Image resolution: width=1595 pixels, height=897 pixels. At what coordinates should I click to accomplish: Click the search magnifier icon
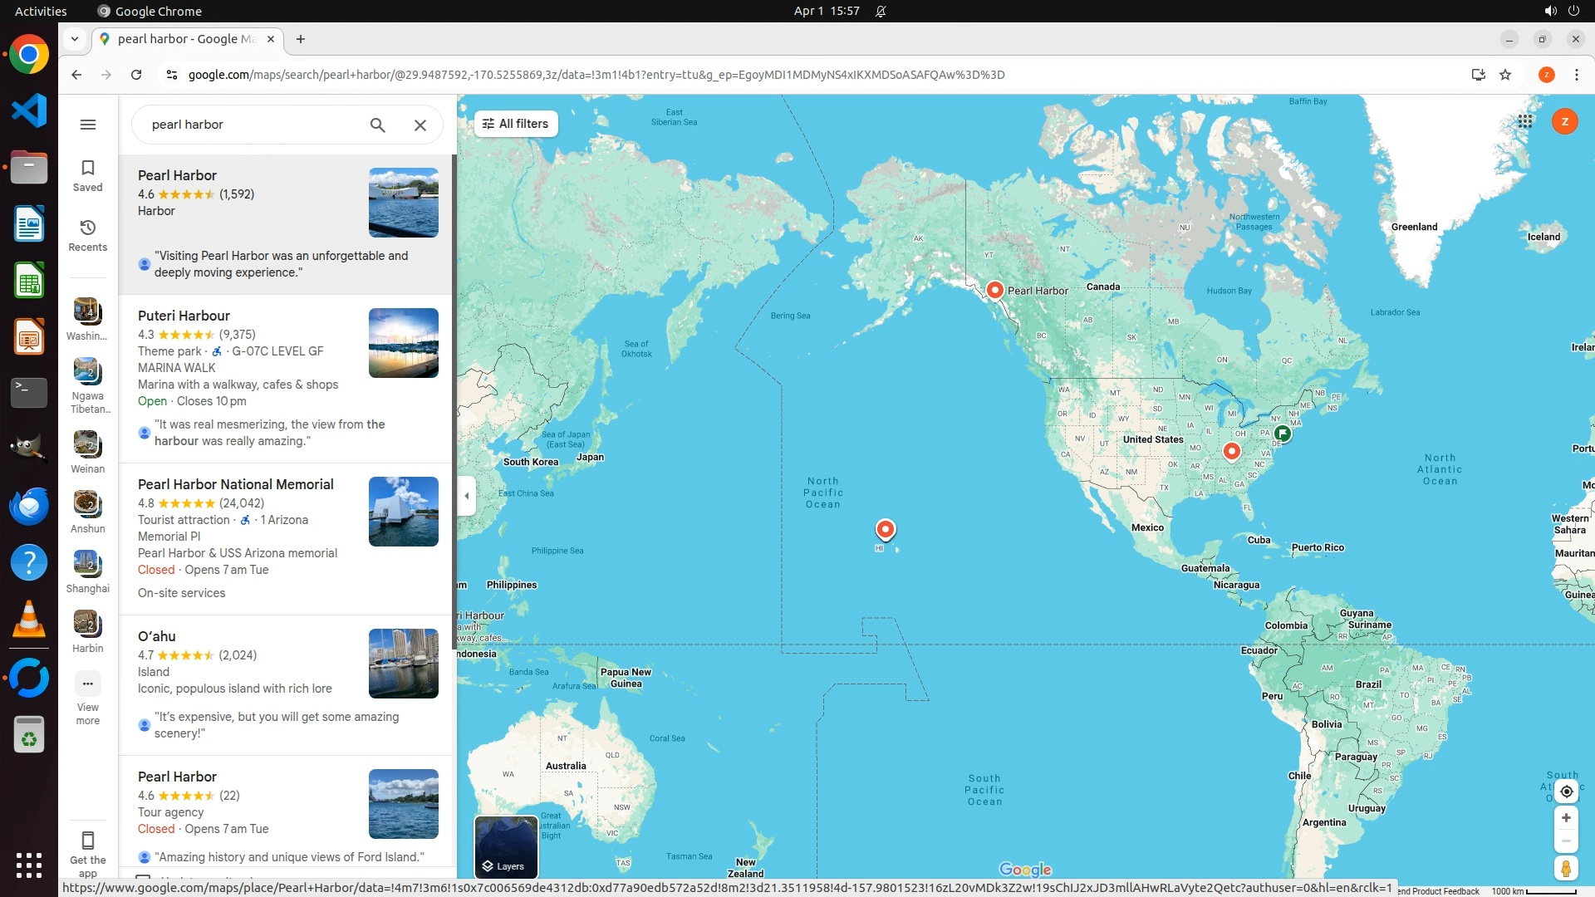point(378,125)
